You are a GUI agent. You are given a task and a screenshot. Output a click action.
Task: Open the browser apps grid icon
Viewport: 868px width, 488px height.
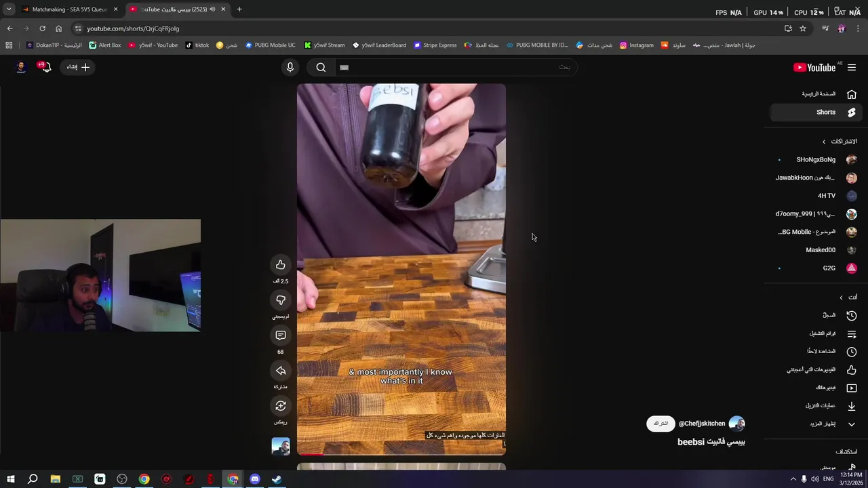point(9,45)
